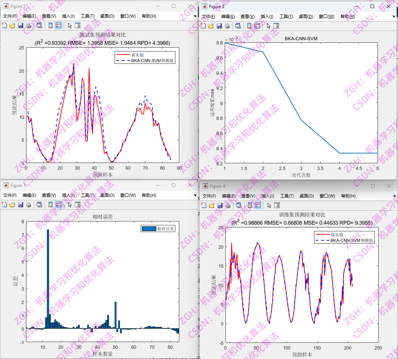This screenshot has height=359, width=398.
Task: Click Link Plot icon in Figure 7 toolbar
Action: click(40, 205)
